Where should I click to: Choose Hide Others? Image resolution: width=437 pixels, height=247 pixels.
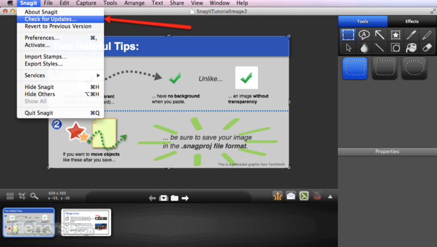[60, 94]
